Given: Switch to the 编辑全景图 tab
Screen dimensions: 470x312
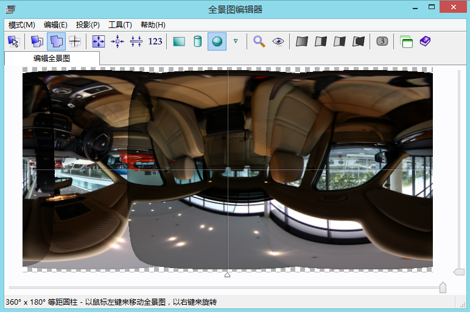Looking at the screenshot, I should [52, 58].
